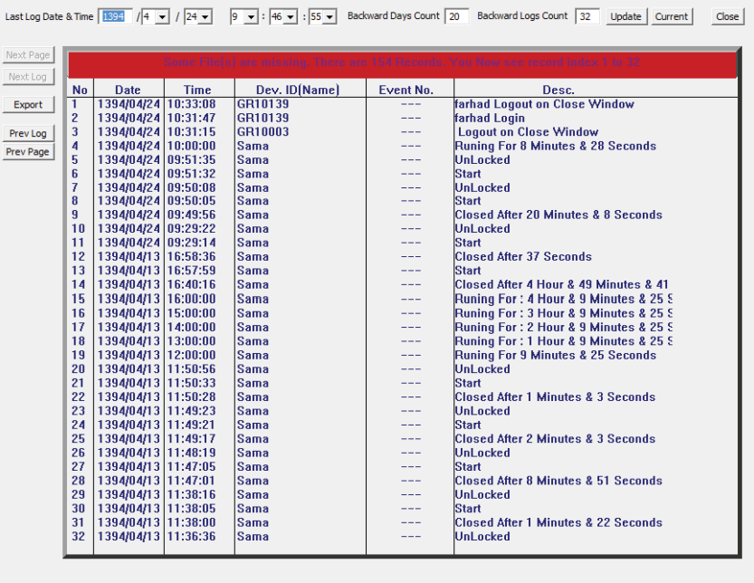Select row 14 Closed After 4 Hour entry
Viewport: 754px width, 583px height.
tap(561, 284)
